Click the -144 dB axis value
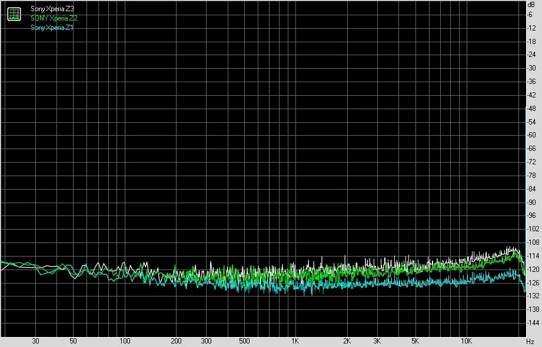This screenshot has height=347, width=542. coord(533,322)
